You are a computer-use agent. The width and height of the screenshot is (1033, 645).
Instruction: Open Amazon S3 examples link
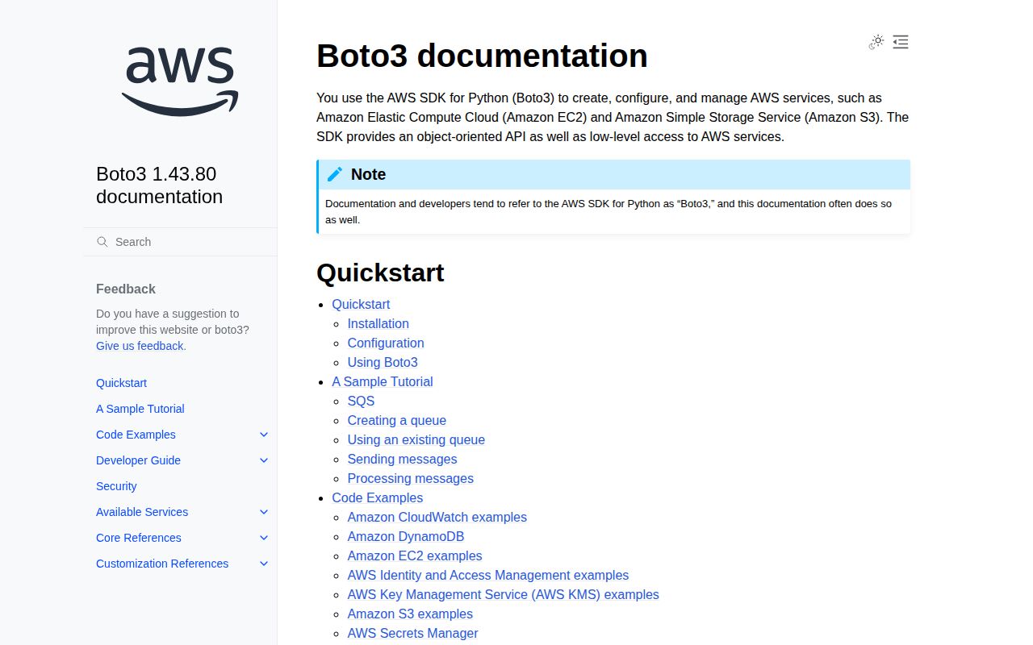(410, 614)
